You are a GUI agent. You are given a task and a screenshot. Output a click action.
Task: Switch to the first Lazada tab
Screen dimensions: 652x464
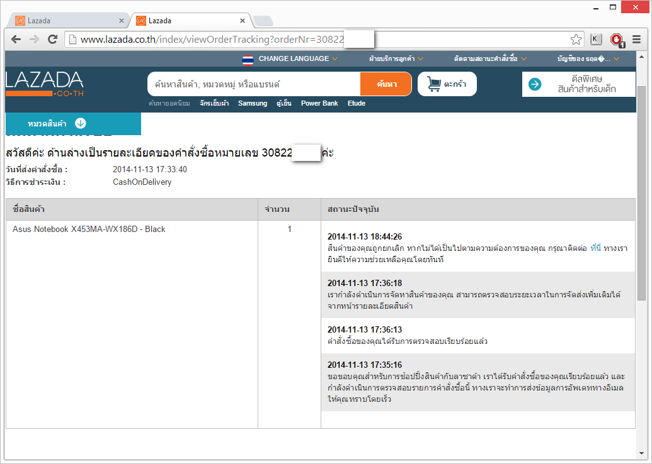click(69, 20)
